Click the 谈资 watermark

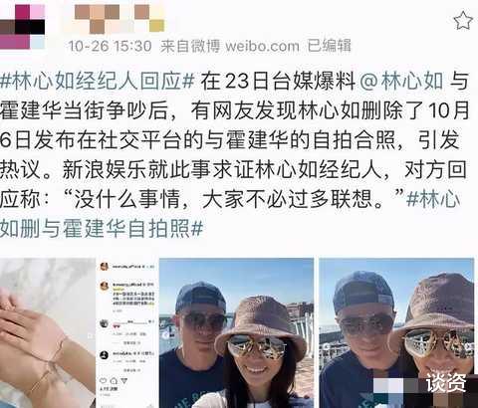446,382
